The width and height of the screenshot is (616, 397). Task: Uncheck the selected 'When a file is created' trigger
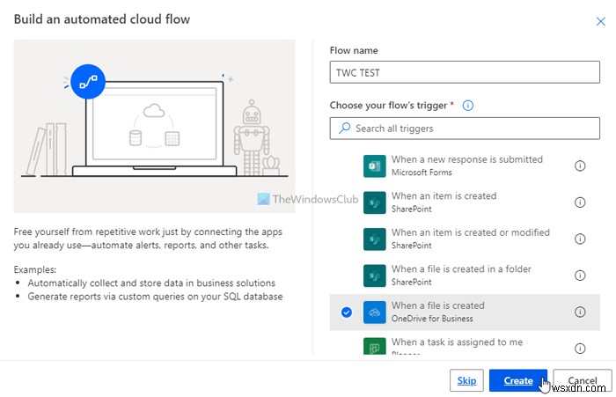click(347, 312)
